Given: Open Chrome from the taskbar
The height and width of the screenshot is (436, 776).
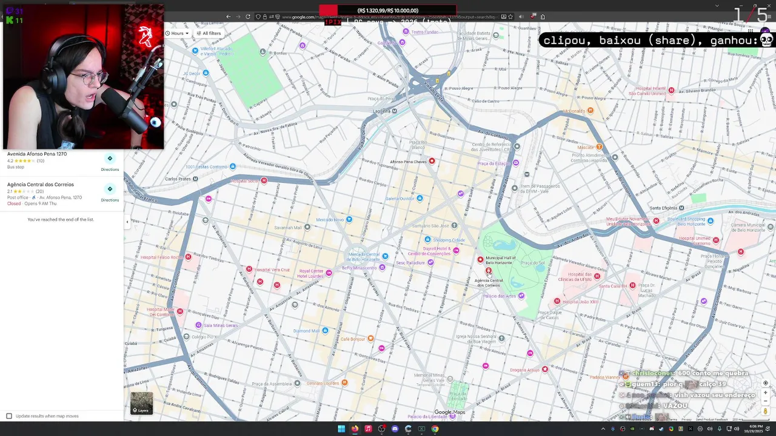Looking at the screenshot, I should (435, 429).
